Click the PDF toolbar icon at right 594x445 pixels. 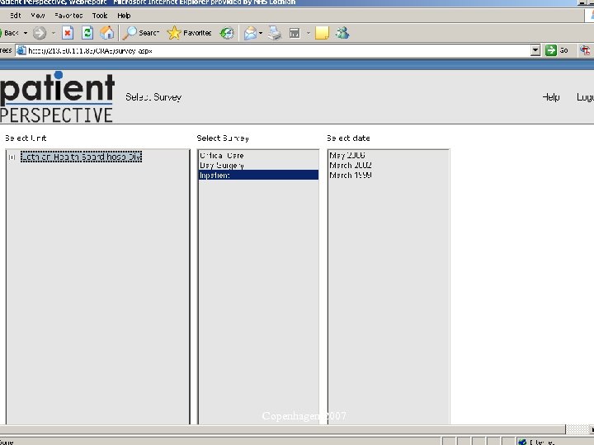tap(585, 50)
